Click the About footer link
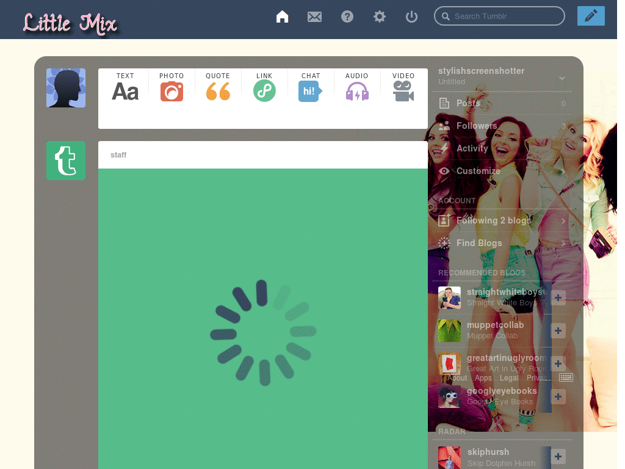The height and width of the screenshot is (469, 625). click(x=457, y=378)
